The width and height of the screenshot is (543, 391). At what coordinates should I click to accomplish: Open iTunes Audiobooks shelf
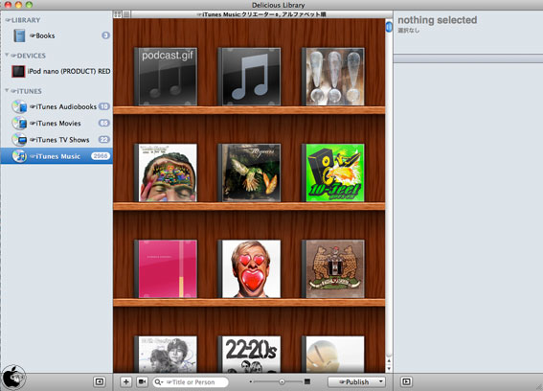pos(57,106)
